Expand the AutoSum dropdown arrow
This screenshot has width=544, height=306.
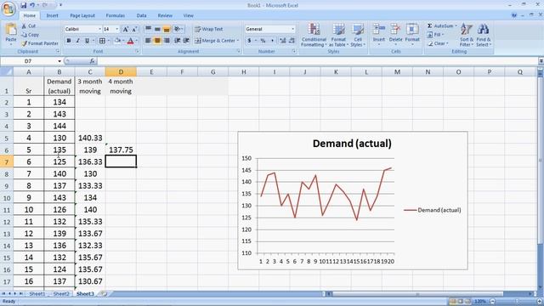tap(456, 26)
